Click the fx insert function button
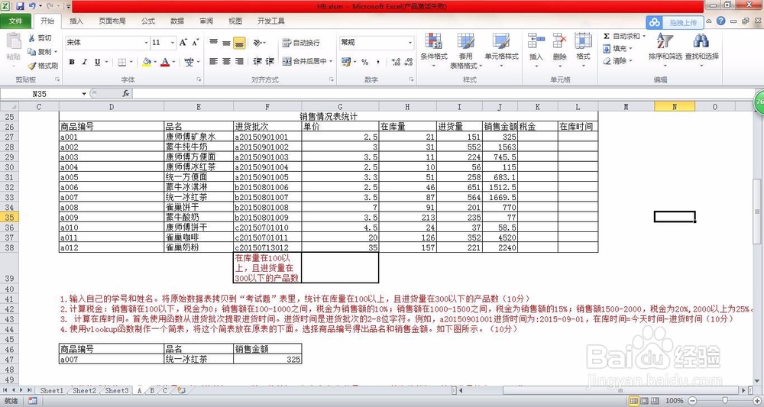Screen dimensions: 764x407 click(126, 93)
